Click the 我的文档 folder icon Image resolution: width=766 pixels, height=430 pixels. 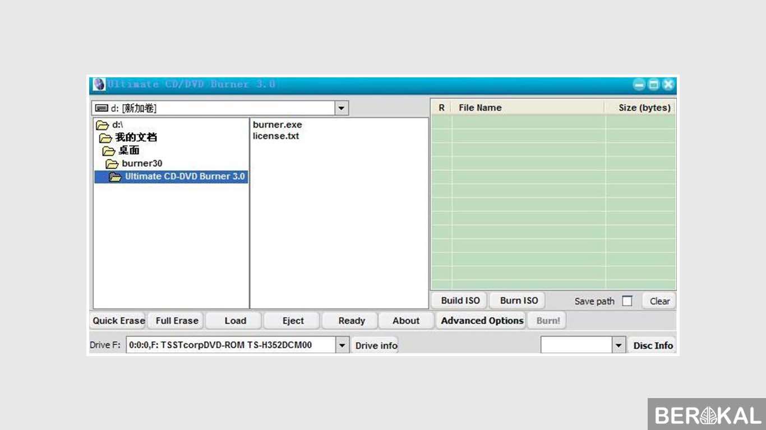[105, 138]
